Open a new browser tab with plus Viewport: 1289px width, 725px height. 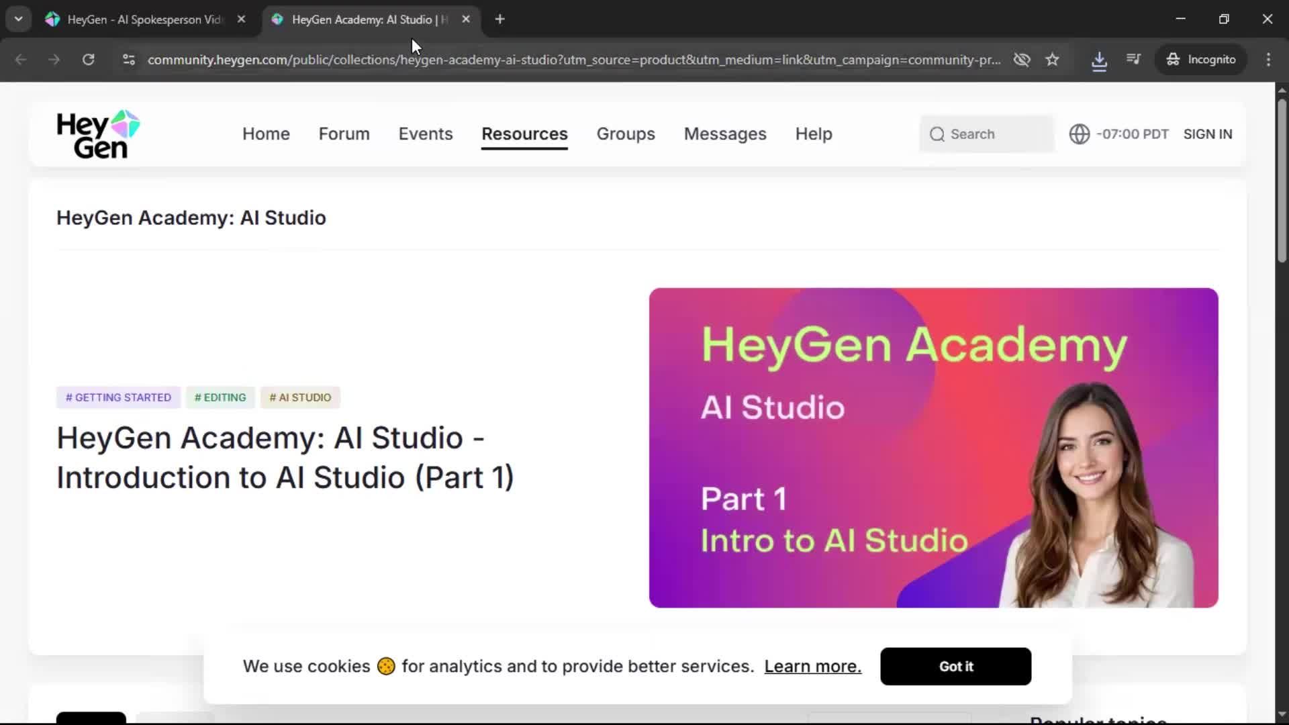click(499, 19)
